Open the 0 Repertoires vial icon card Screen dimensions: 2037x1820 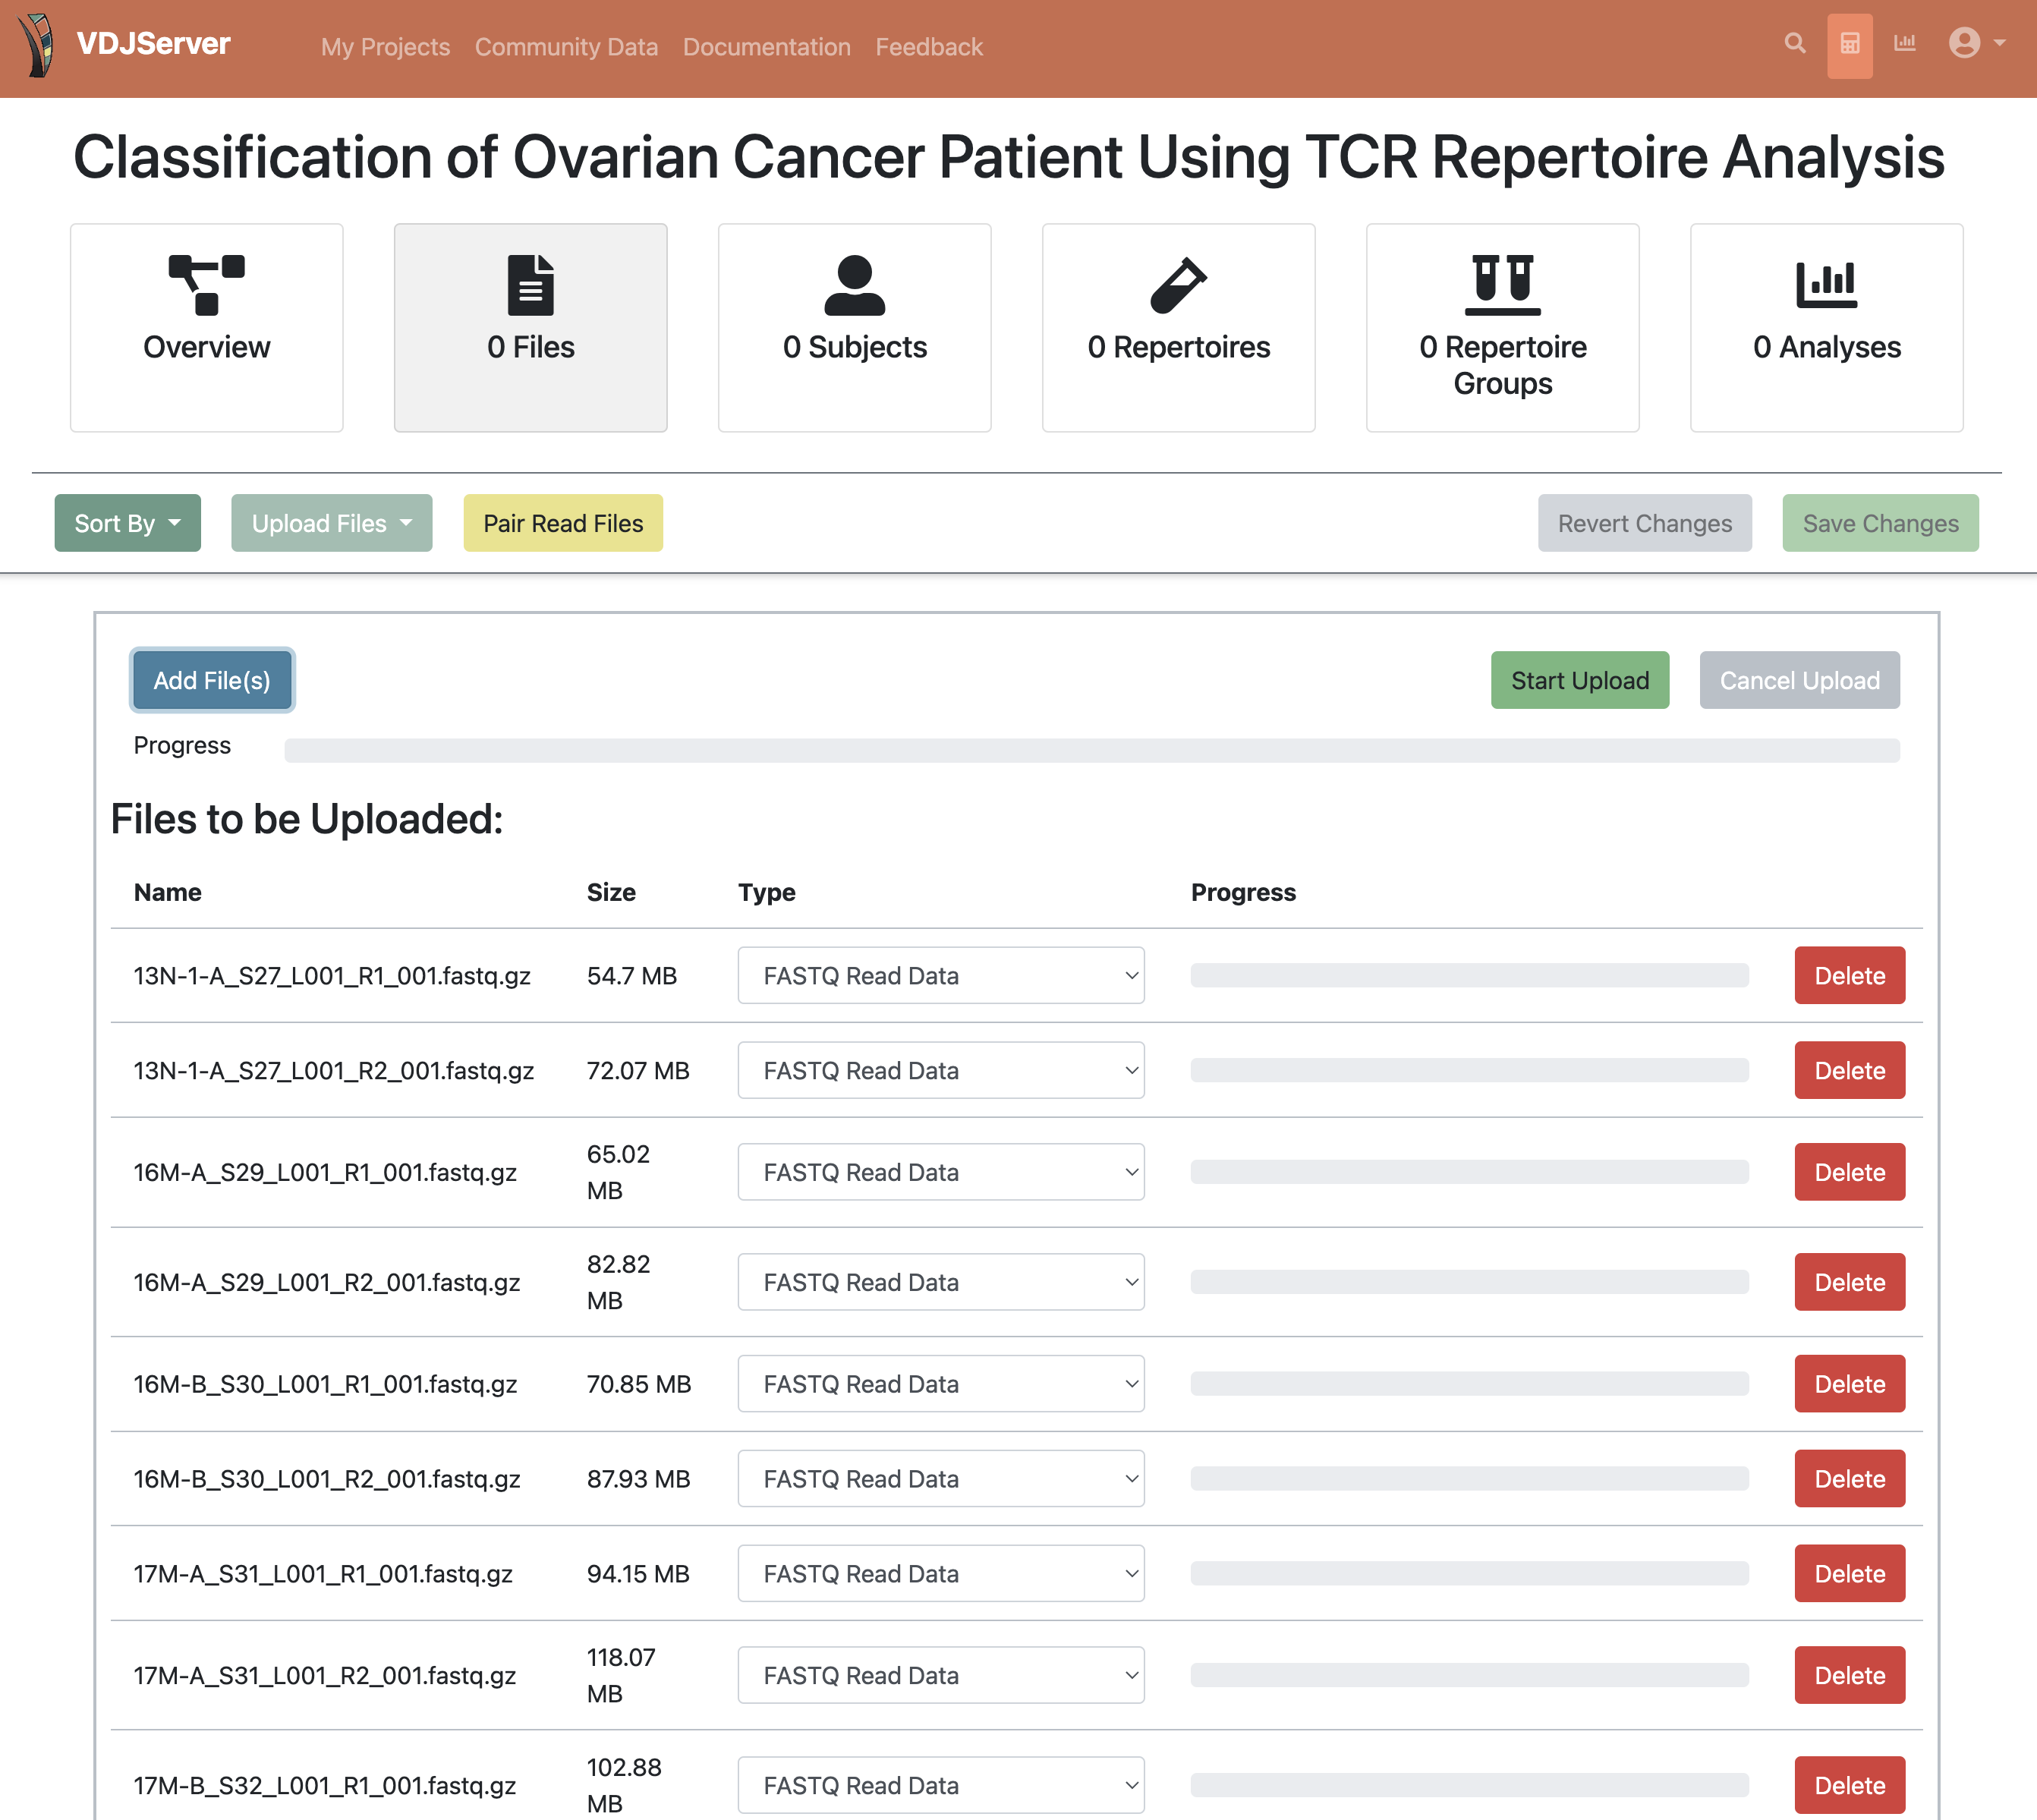tap(1179, 328)
